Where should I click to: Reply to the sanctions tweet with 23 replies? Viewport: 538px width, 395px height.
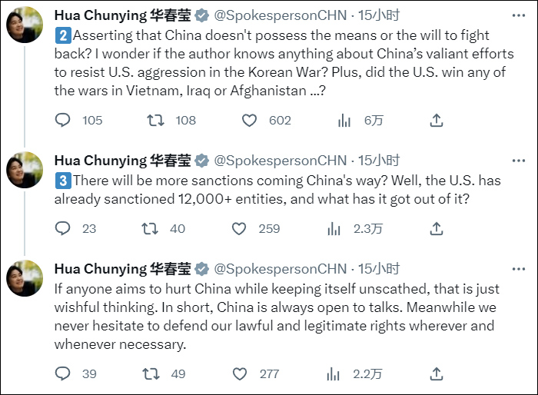63,228
